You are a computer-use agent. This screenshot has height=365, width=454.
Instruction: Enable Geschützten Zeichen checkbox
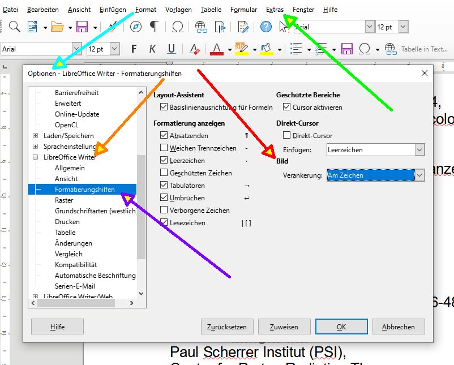[x=164, y=173]
